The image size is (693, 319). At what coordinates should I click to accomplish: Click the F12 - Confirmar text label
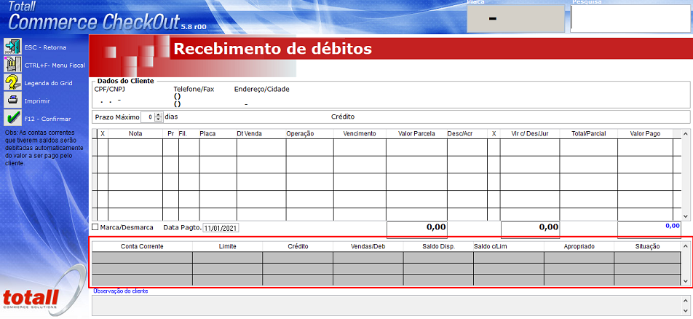click(47, 119)
